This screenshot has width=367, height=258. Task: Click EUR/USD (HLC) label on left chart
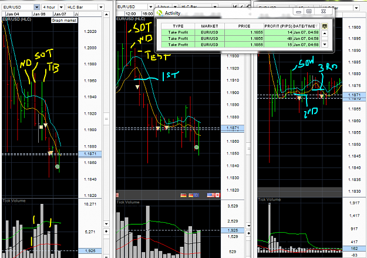(16, 19)
